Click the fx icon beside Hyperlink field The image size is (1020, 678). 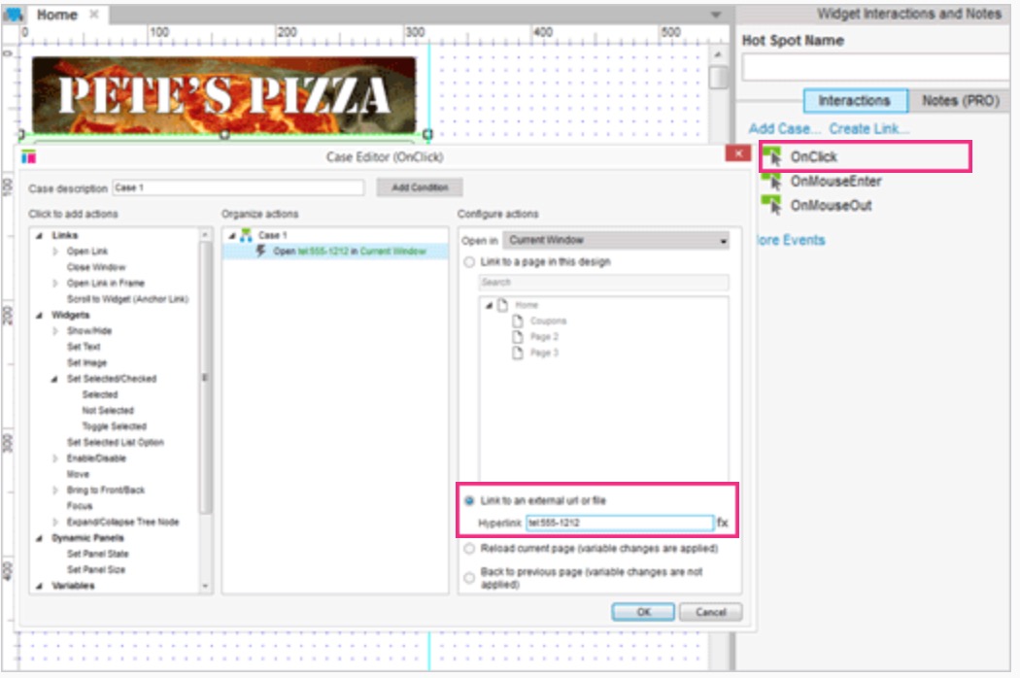click(722, 523)
